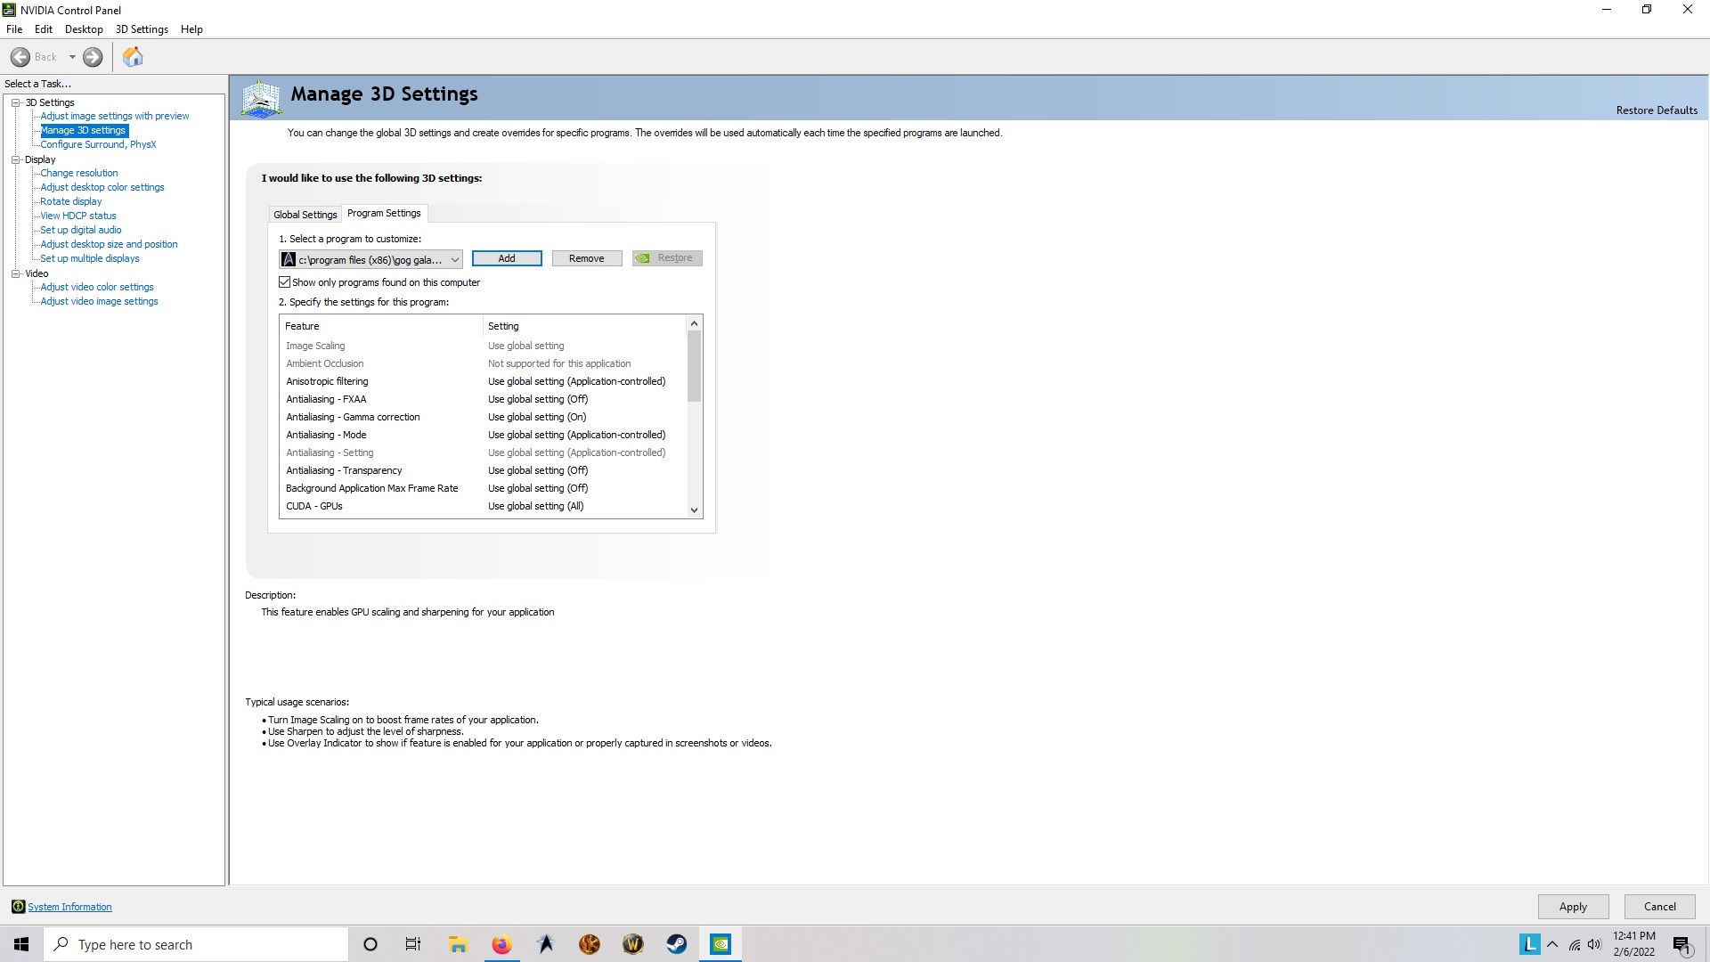Click the taskbar search box
1710x962 pixels.
[x=196, y=944]
